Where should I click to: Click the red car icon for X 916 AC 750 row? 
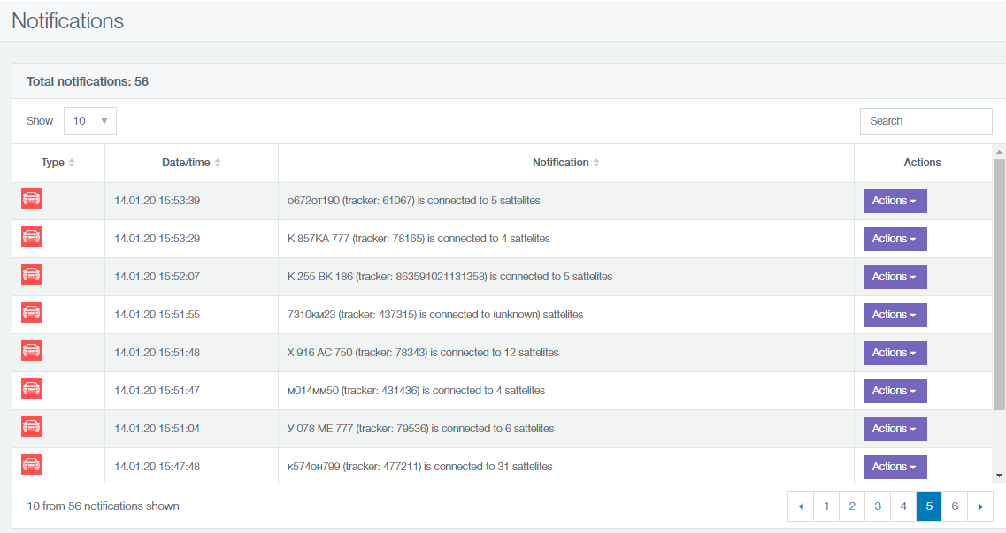pos(32,350)
